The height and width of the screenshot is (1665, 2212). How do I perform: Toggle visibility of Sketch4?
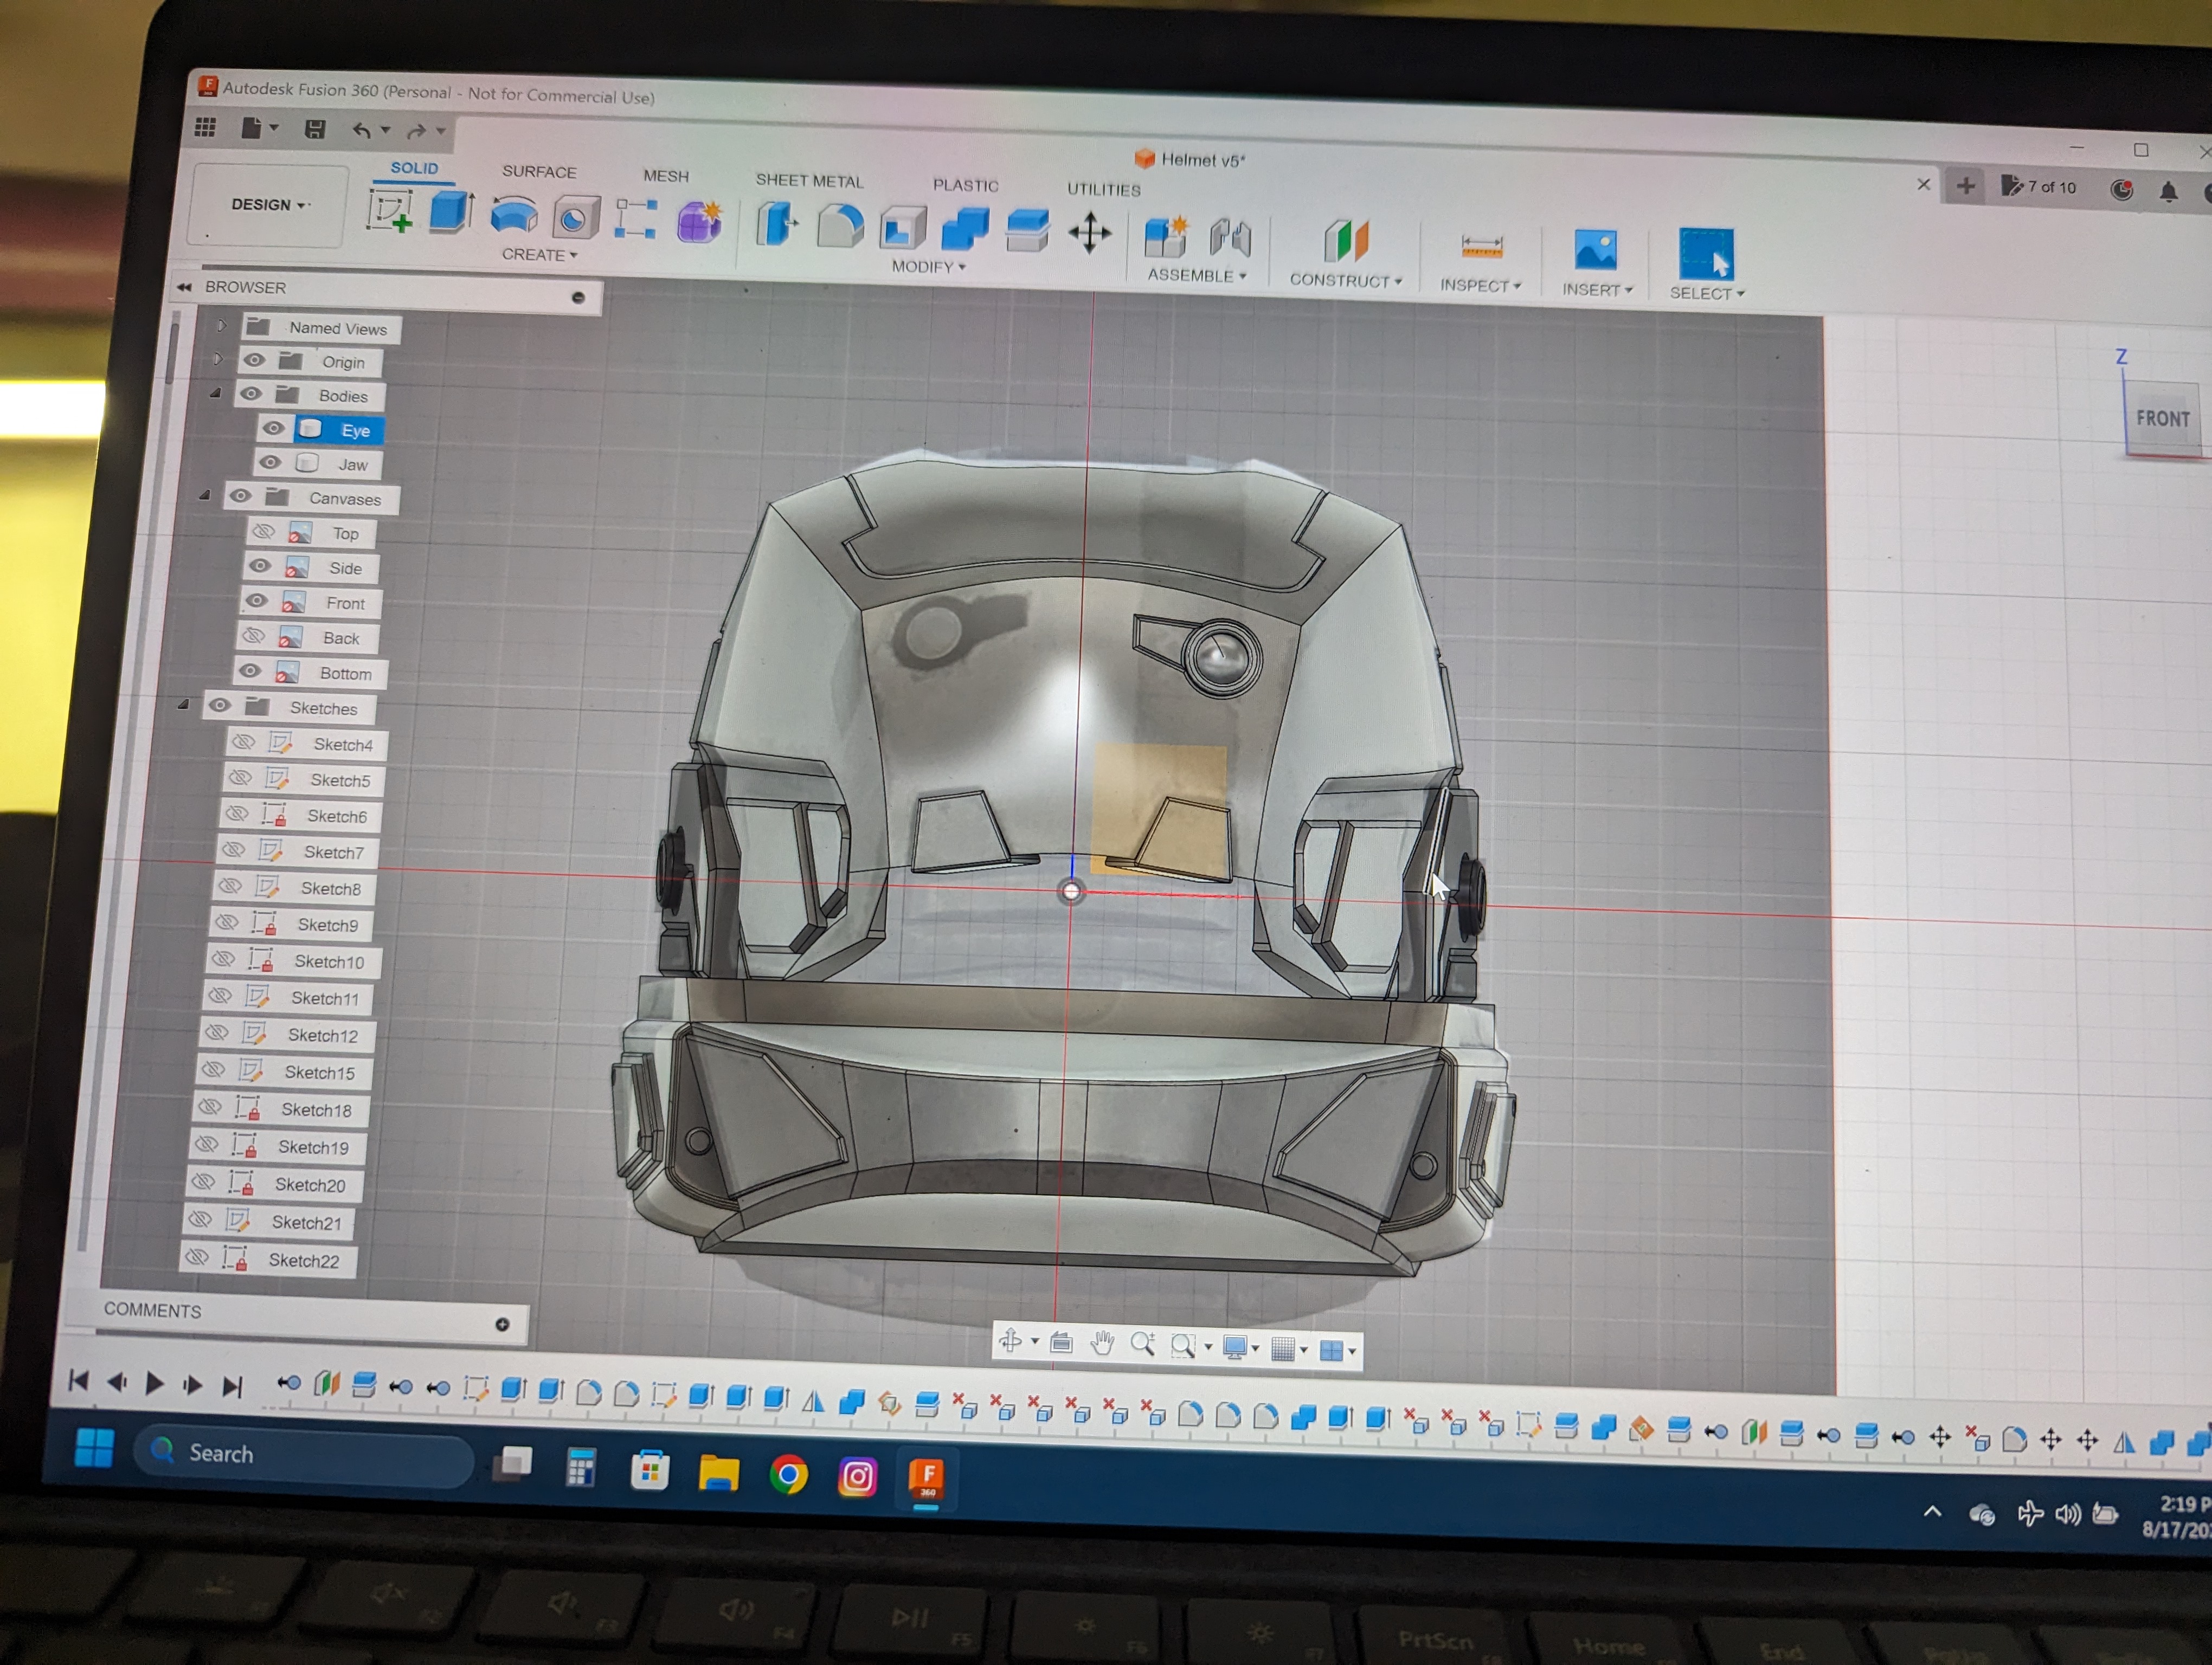243,743
